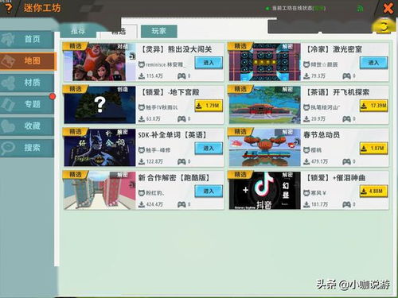The image size is (398, 298).
Task: Open the 抖音 催泪神曲 thumbnail
Action: [x=265, y=191]
